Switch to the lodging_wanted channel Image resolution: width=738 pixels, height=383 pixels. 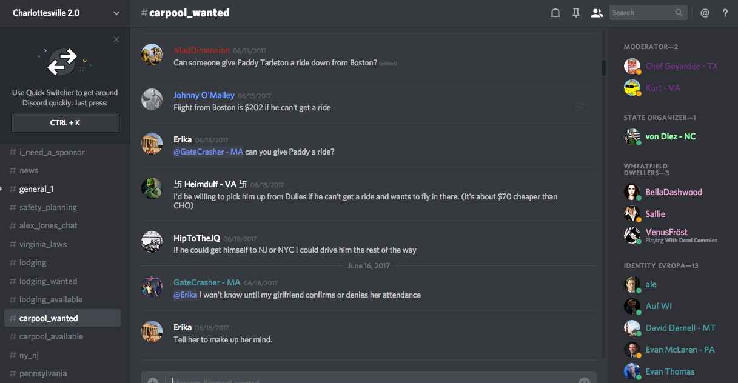tap(48, 281)
